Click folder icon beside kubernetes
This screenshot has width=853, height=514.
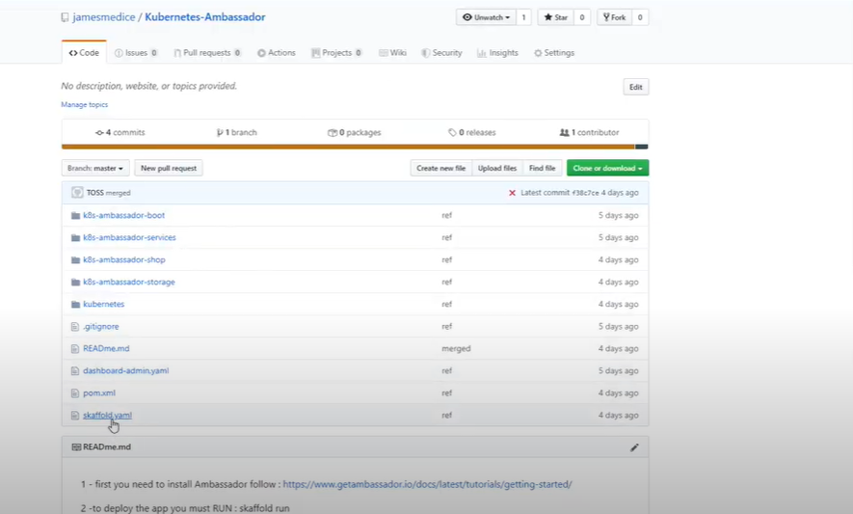75,305
